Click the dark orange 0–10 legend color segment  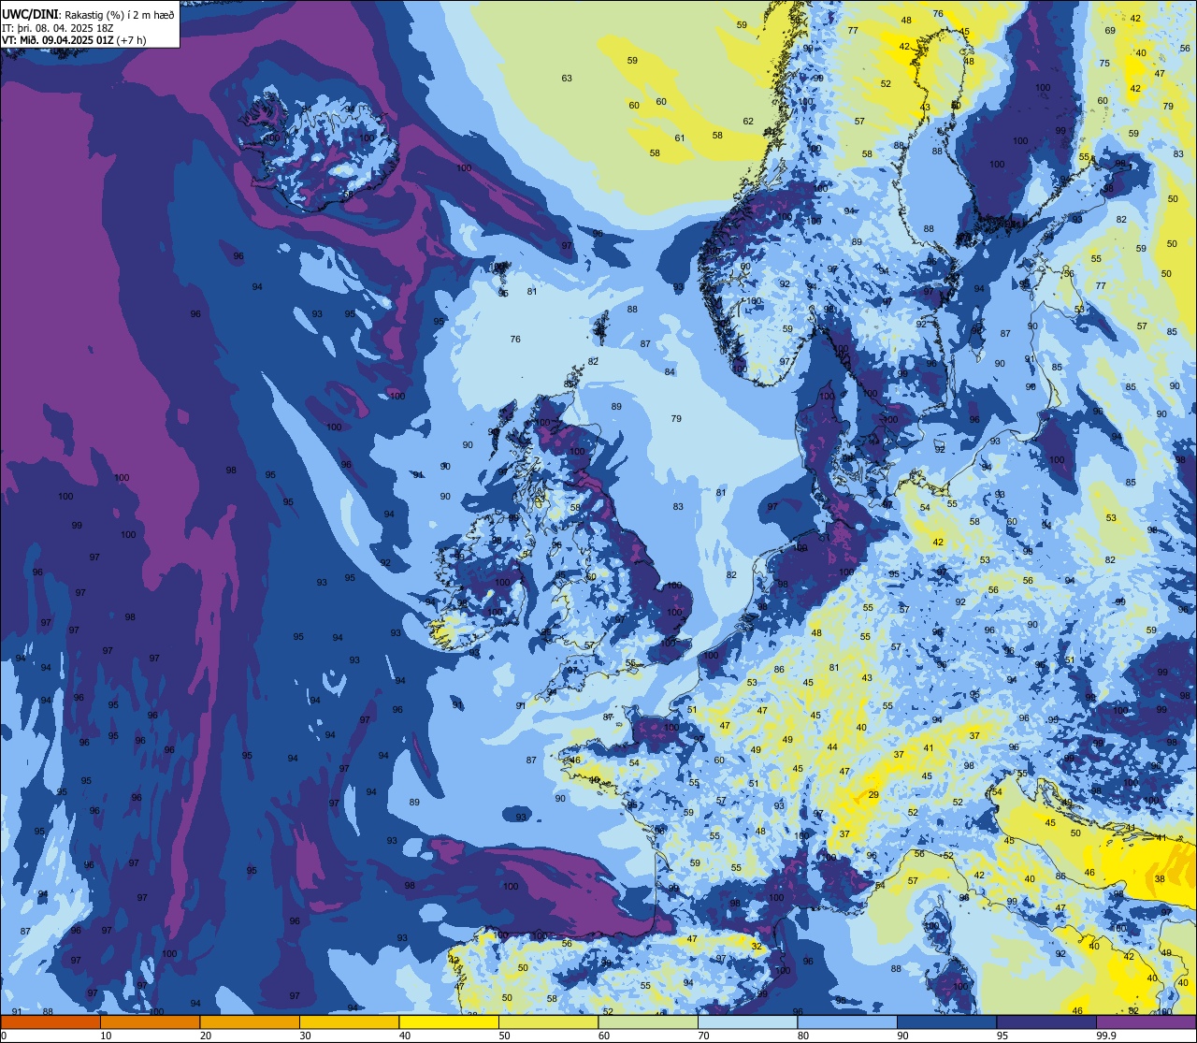(x=50, y=1021)
